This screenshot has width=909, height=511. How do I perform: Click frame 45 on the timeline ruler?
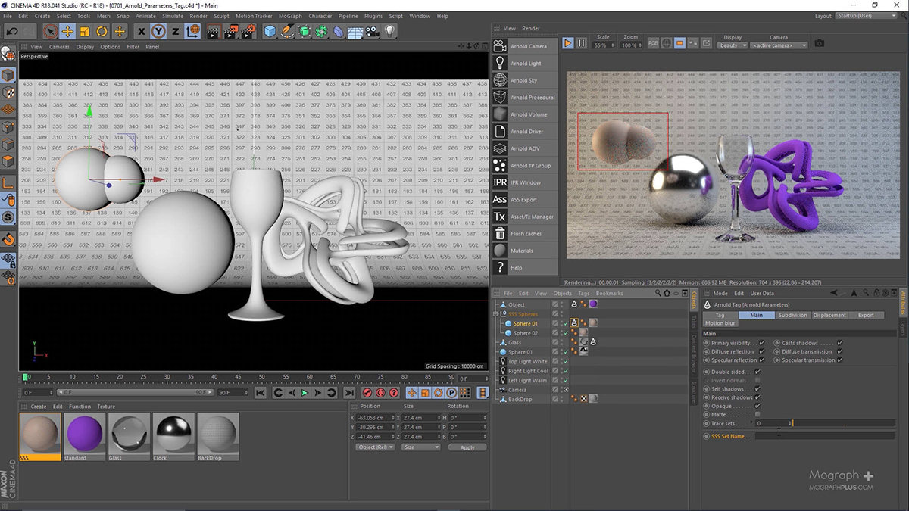(x=239, y=376)
